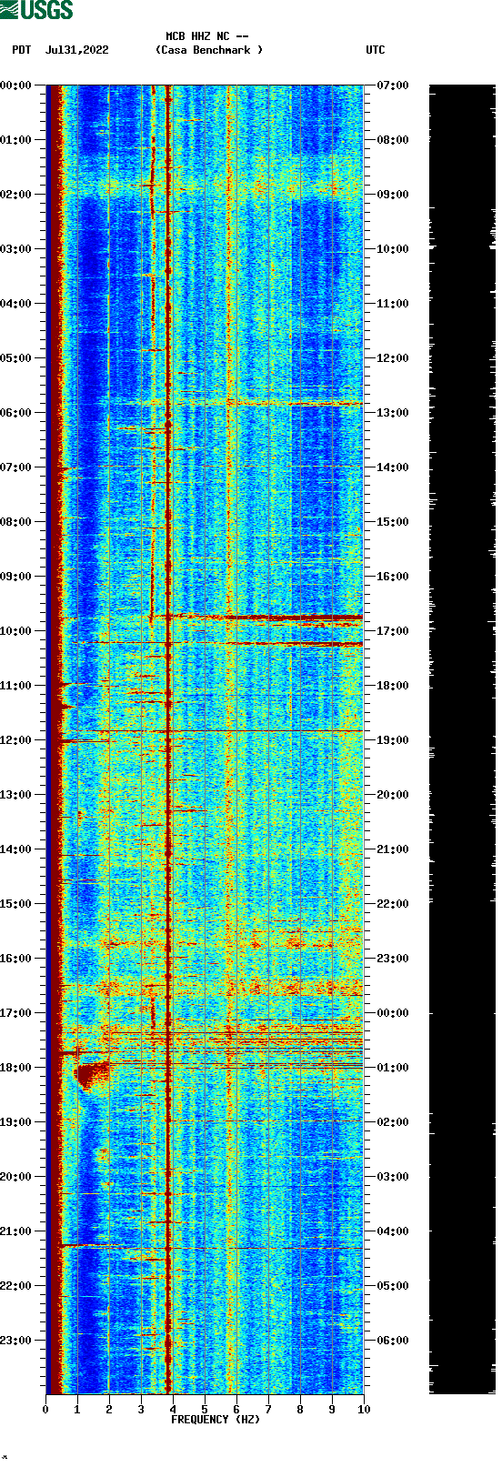Click the 'PDT' timezone label

[x=21, y=50]
